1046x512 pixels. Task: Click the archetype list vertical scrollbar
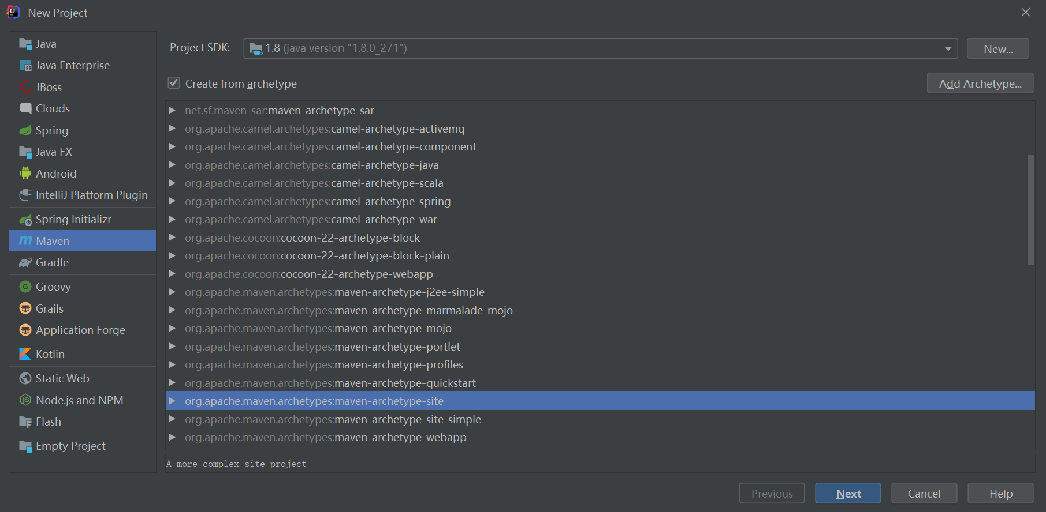click(1030, 210)
